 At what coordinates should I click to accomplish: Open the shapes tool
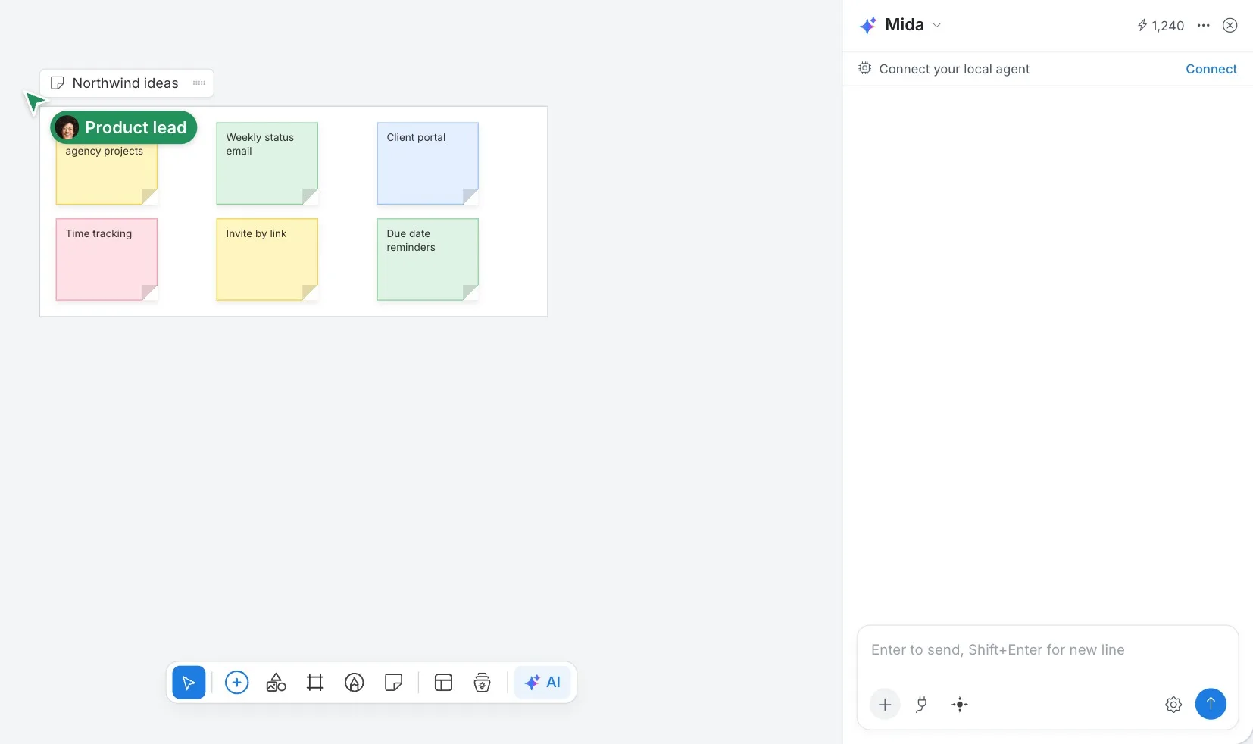click(x=276, y=683)
